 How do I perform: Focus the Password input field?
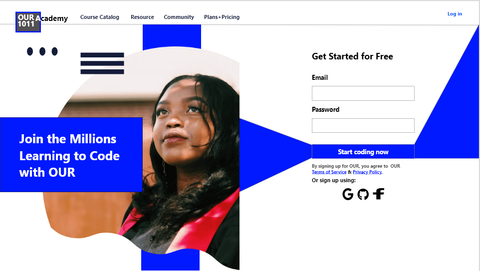point(363,126)
